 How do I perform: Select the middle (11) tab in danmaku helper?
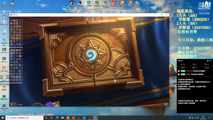click(195, 68)
